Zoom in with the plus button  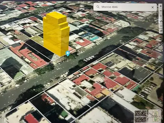pos(161,6)
